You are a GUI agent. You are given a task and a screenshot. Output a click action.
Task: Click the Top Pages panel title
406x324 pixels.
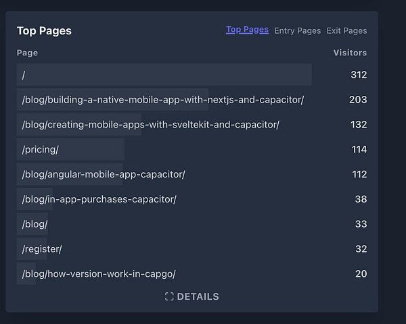pos(44,30)
